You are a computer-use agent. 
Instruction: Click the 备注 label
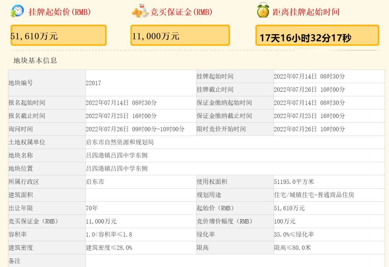point(14,261)
